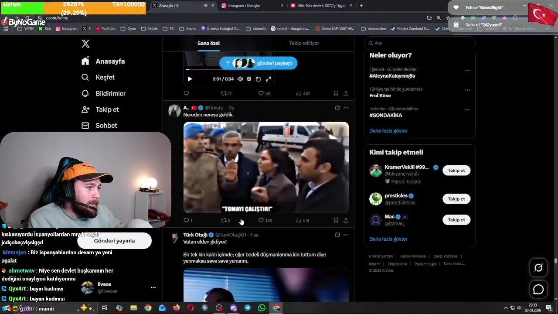Open more options on @firkete_ post

[x=346, y=108]
